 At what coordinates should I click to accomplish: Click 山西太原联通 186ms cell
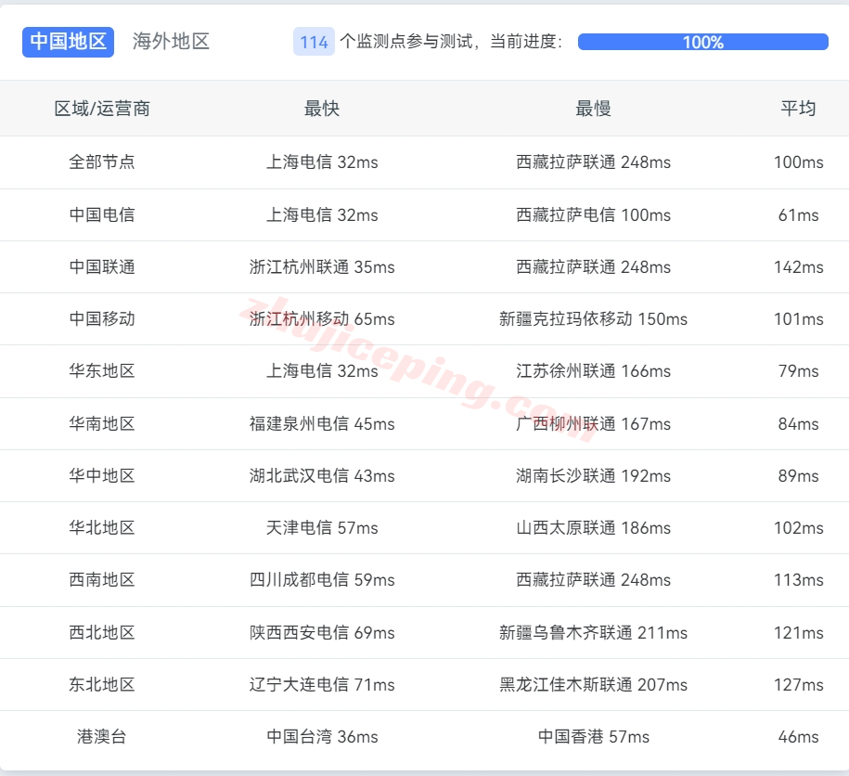(593, 528)
